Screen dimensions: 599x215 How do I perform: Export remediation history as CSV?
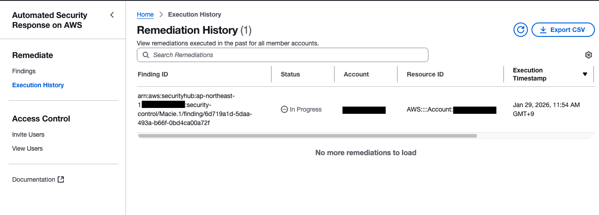(x=563, y=30)
